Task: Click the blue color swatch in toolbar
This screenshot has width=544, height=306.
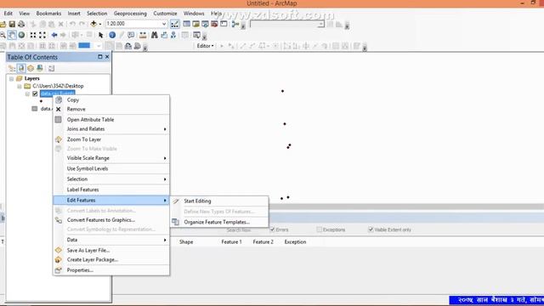Action: (x=84, y=45)
